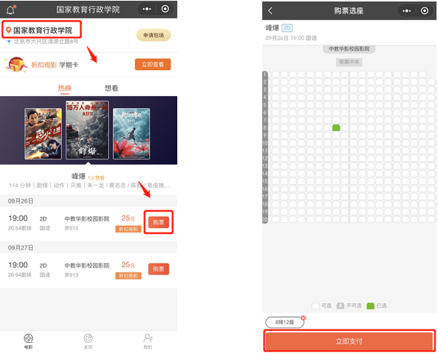Viewport: 438px width, 360px height.
Task: Tap the three-dots menu on left screen
Action: click(x=147, y=9)
